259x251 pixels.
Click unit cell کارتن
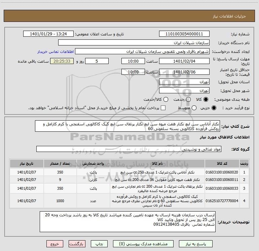(x=93, y=180)
